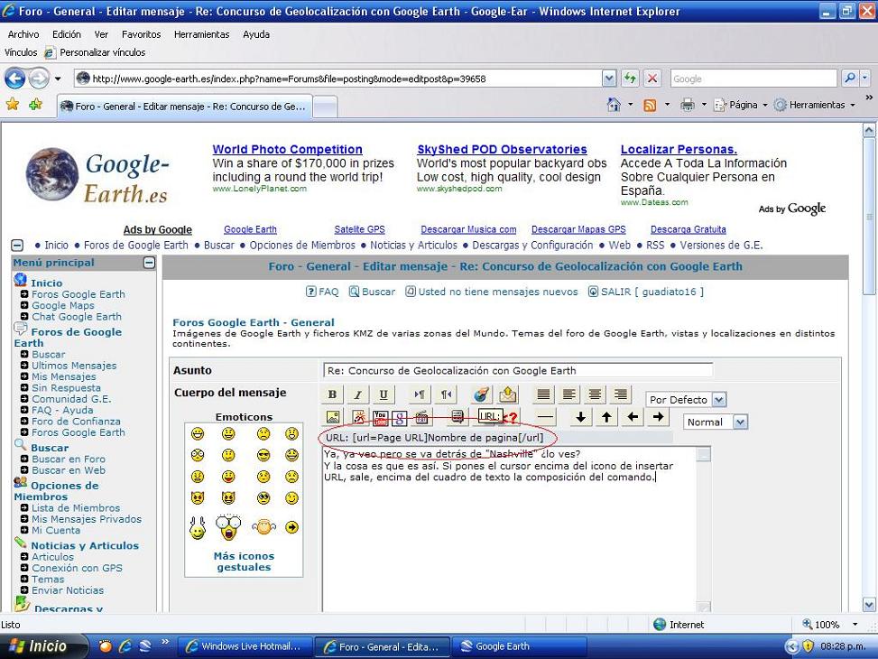
Task: Insert horizontal line separator
Action: (545, 417)
